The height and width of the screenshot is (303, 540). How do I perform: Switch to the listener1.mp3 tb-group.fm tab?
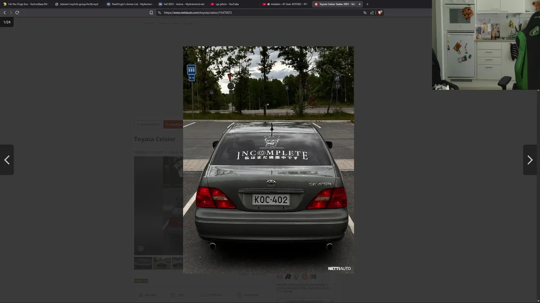[78, 4]
